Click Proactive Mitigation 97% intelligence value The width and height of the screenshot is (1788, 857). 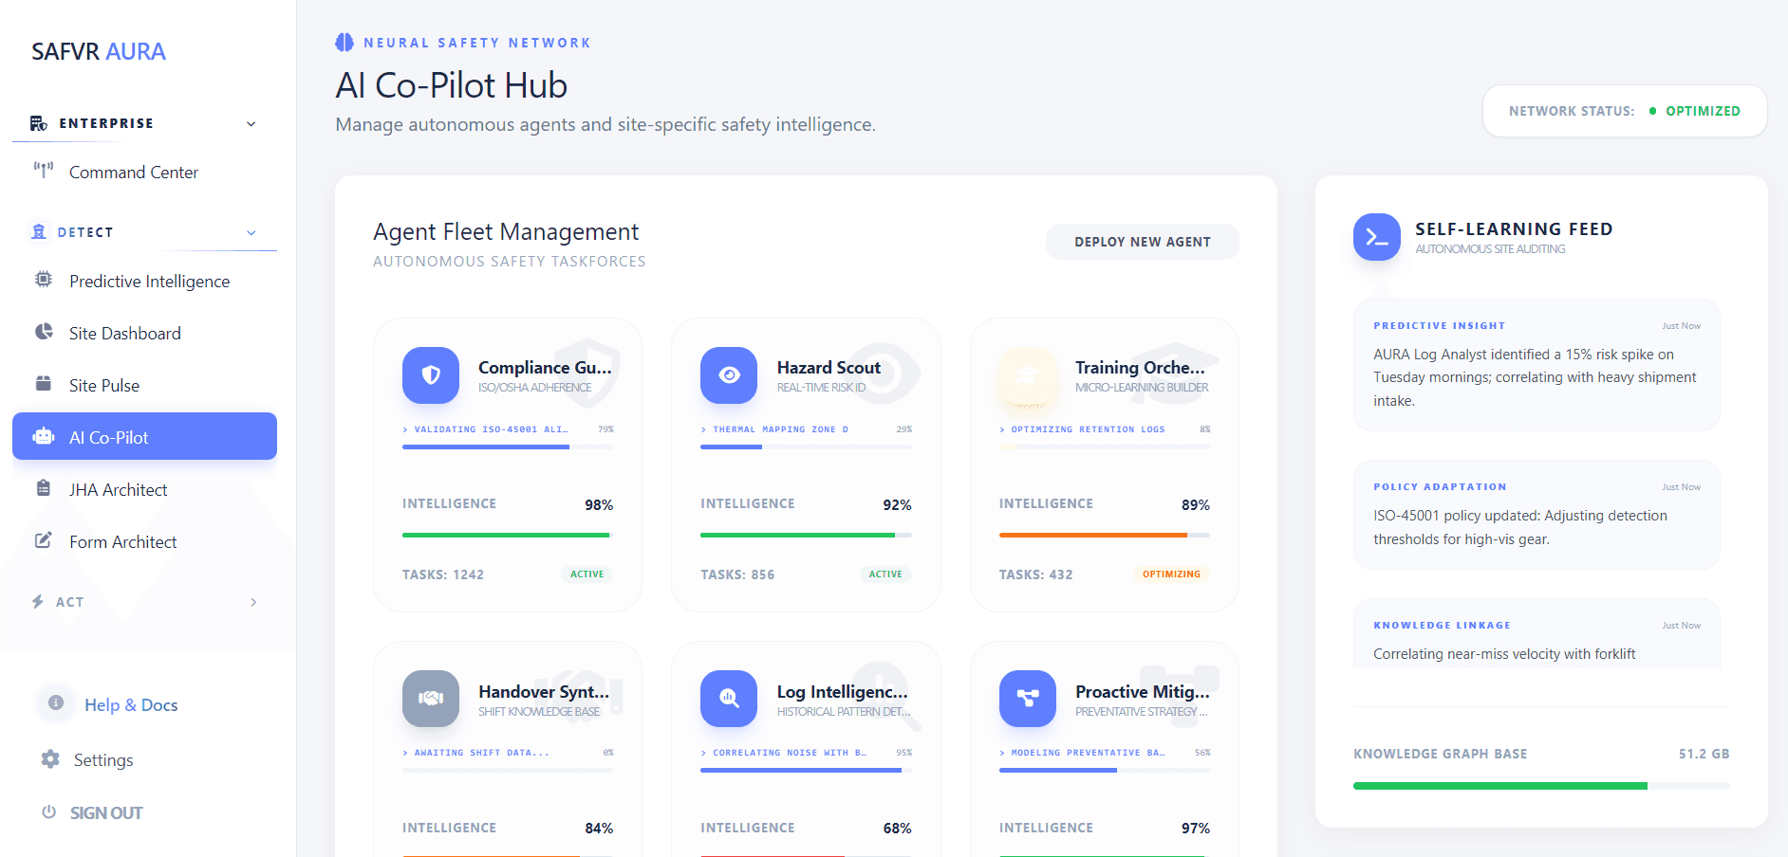coord(1196,829)
